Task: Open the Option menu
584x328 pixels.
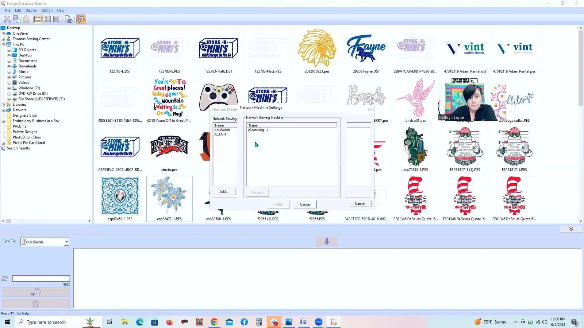Action: (x=47, y=10)
